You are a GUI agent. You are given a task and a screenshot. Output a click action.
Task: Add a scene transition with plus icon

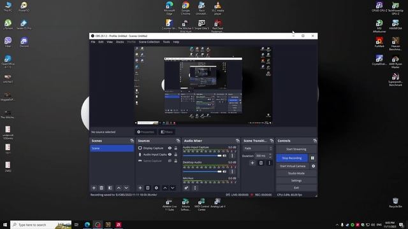click(x=252, y=163)
